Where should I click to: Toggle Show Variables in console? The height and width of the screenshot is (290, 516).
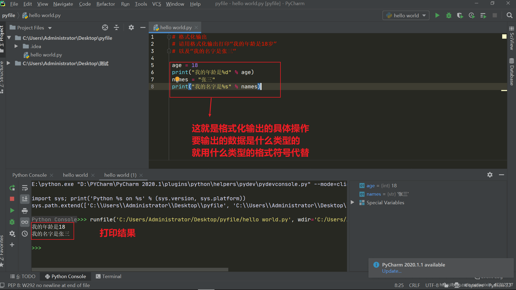[x=25, y=222]
